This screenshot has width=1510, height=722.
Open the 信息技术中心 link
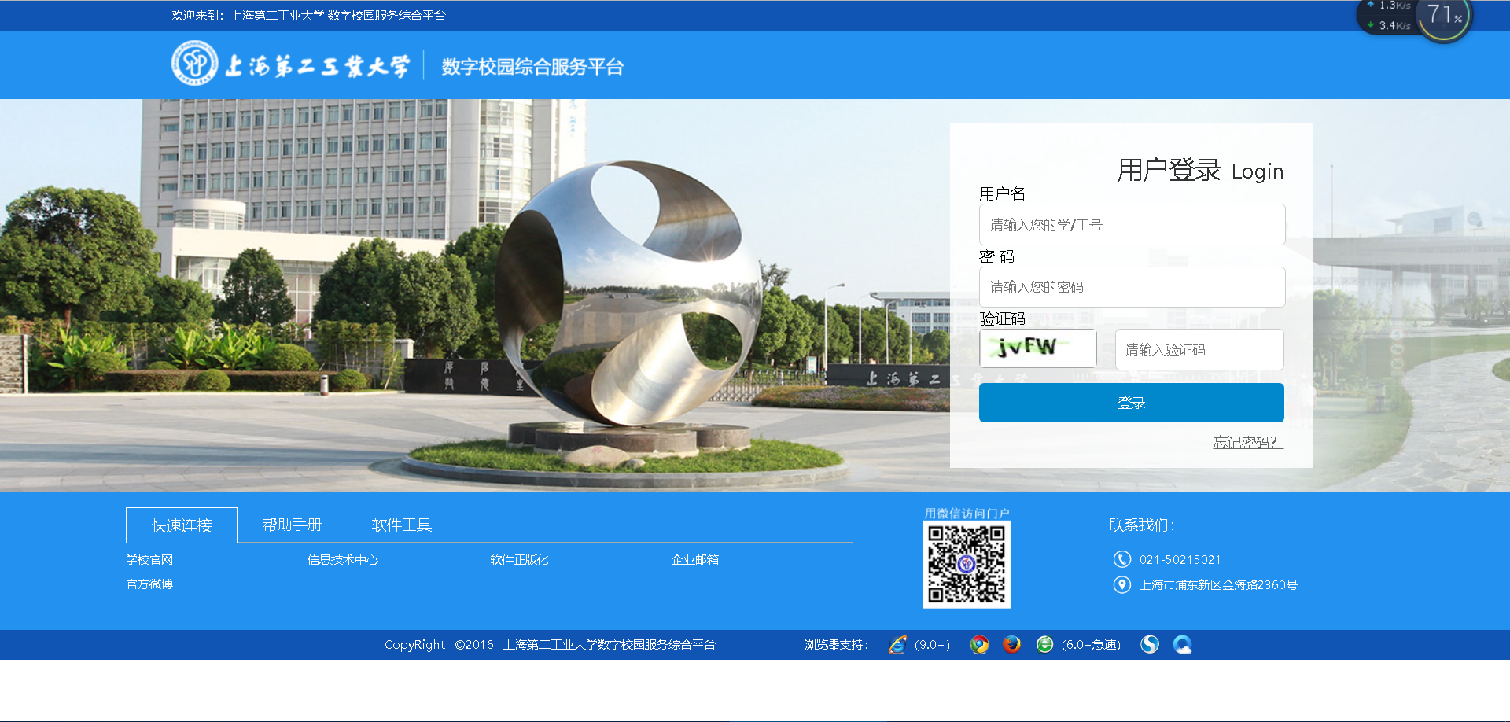pyautogui.click(x=342, y=559)
